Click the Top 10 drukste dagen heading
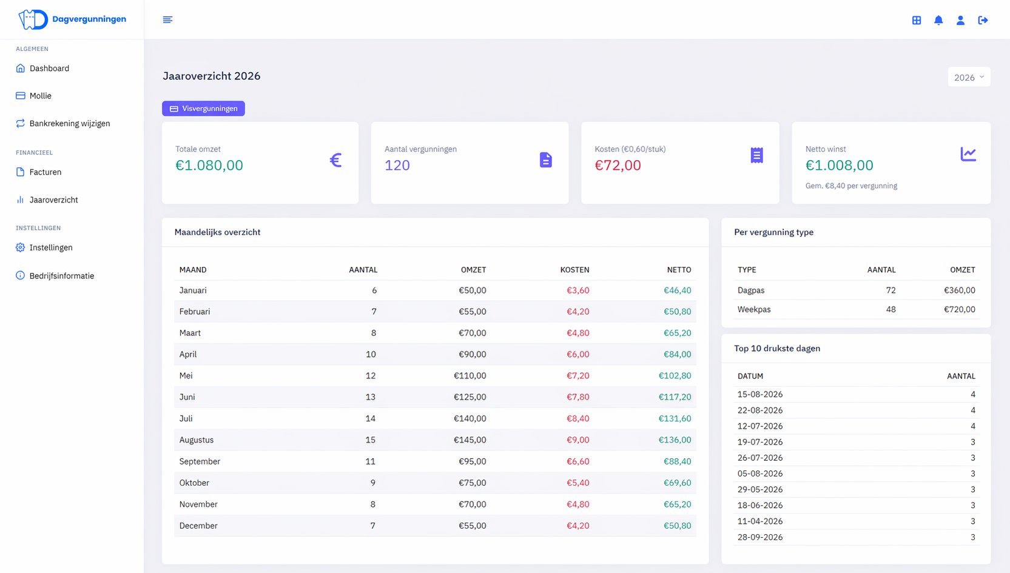The width and height of the screenshot is (1010, 573). pos(777,349)
